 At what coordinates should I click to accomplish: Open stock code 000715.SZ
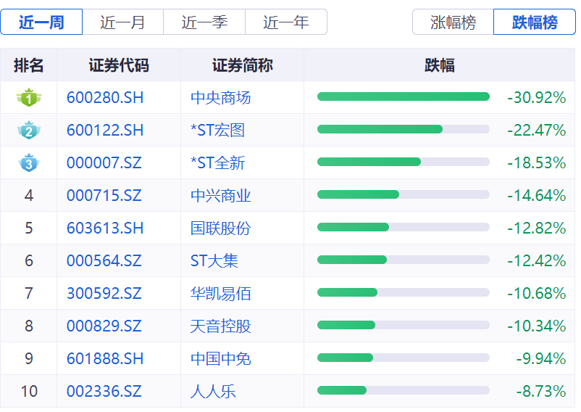[x=104, y=196]
